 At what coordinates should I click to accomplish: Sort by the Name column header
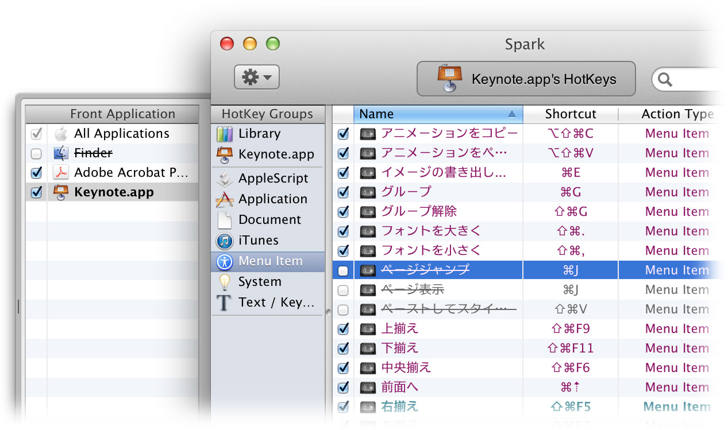tap(438, 114)
